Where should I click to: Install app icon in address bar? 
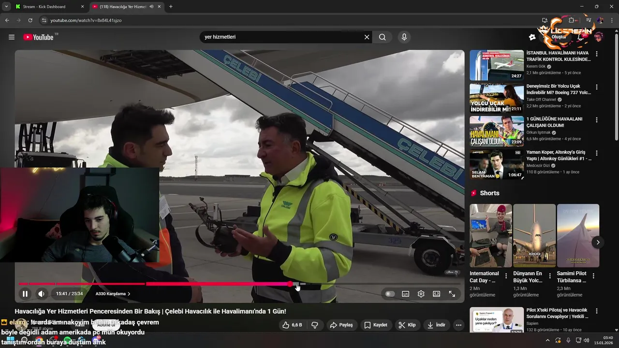[545, 20]
